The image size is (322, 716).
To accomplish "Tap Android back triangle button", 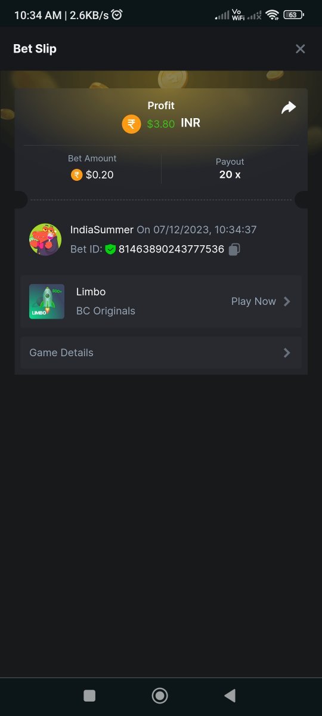I will 230,695.
